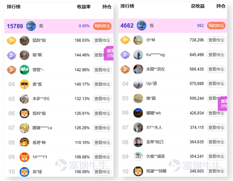
Task: Click the bronze third-place medal beside 未開**訓左
Action: pyautogui.click(x=125, y=69)
